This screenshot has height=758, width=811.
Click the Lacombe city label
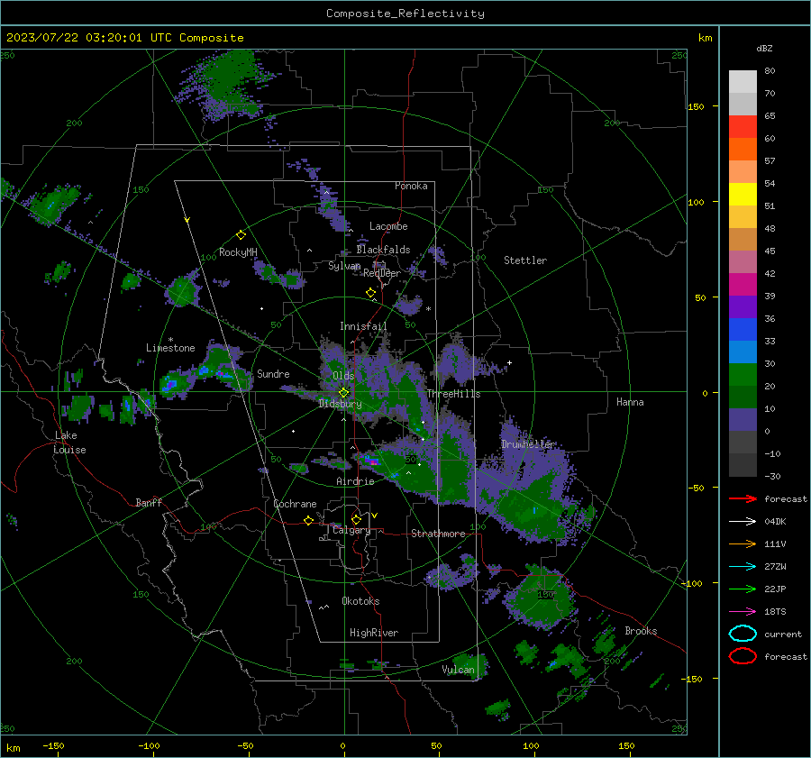coord(388,226)
